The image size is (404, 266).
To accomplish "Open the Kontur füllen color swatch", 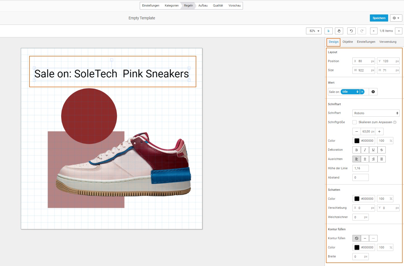I will [357, 247].
